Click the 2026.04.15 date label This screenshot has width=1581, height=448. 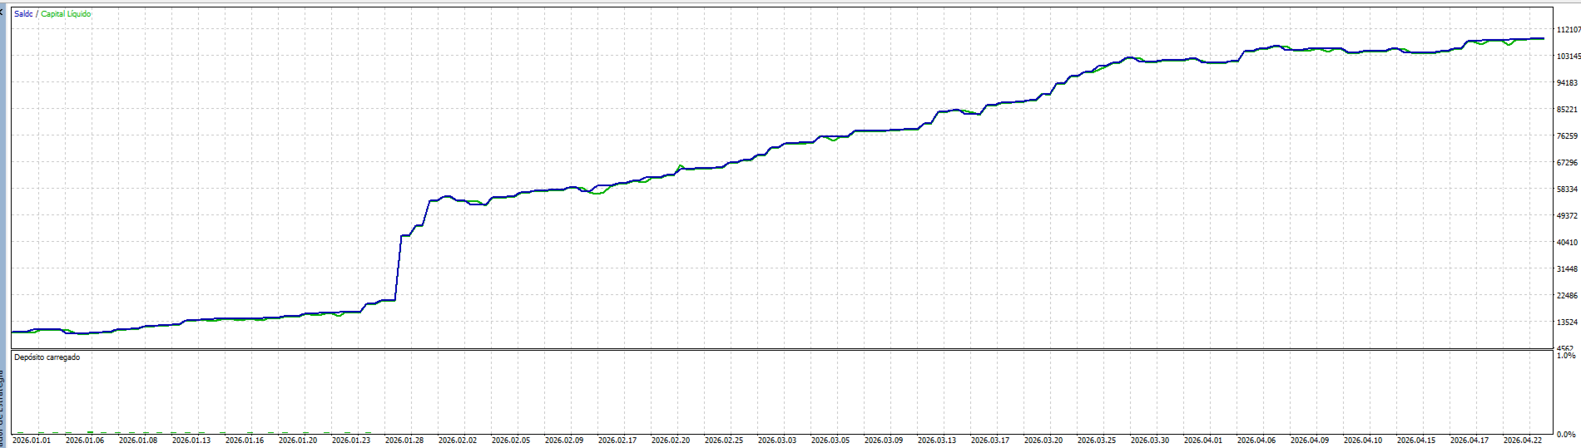[x=1416, y=441]
